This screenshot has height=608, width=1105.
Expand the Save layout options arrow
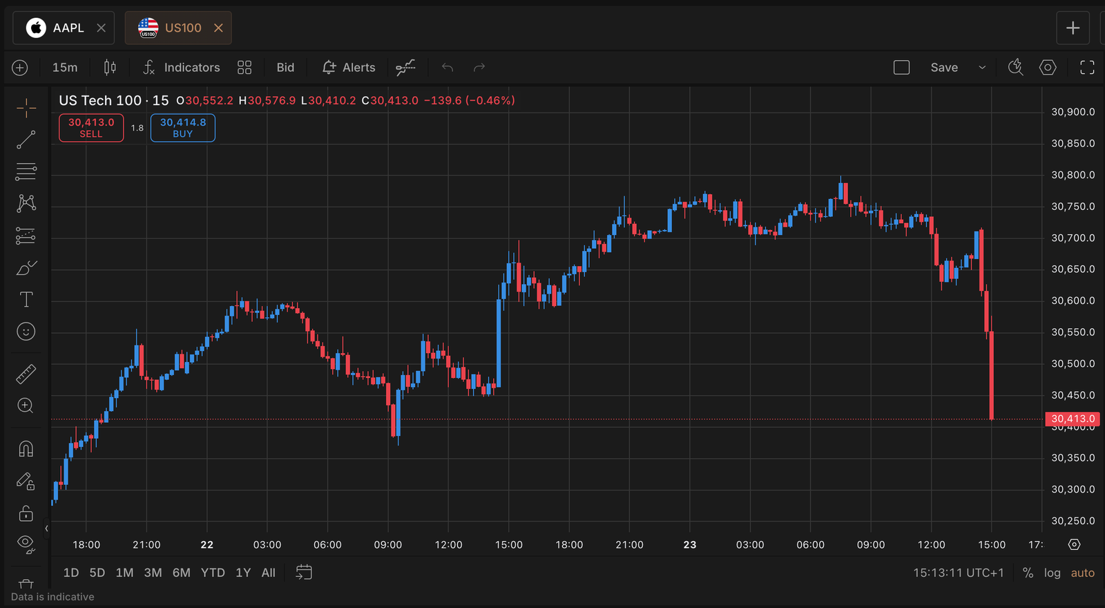point(982,67)
